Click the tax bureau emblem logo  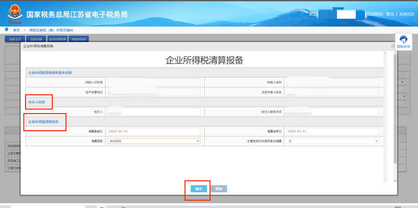click(x=15, y=13)
